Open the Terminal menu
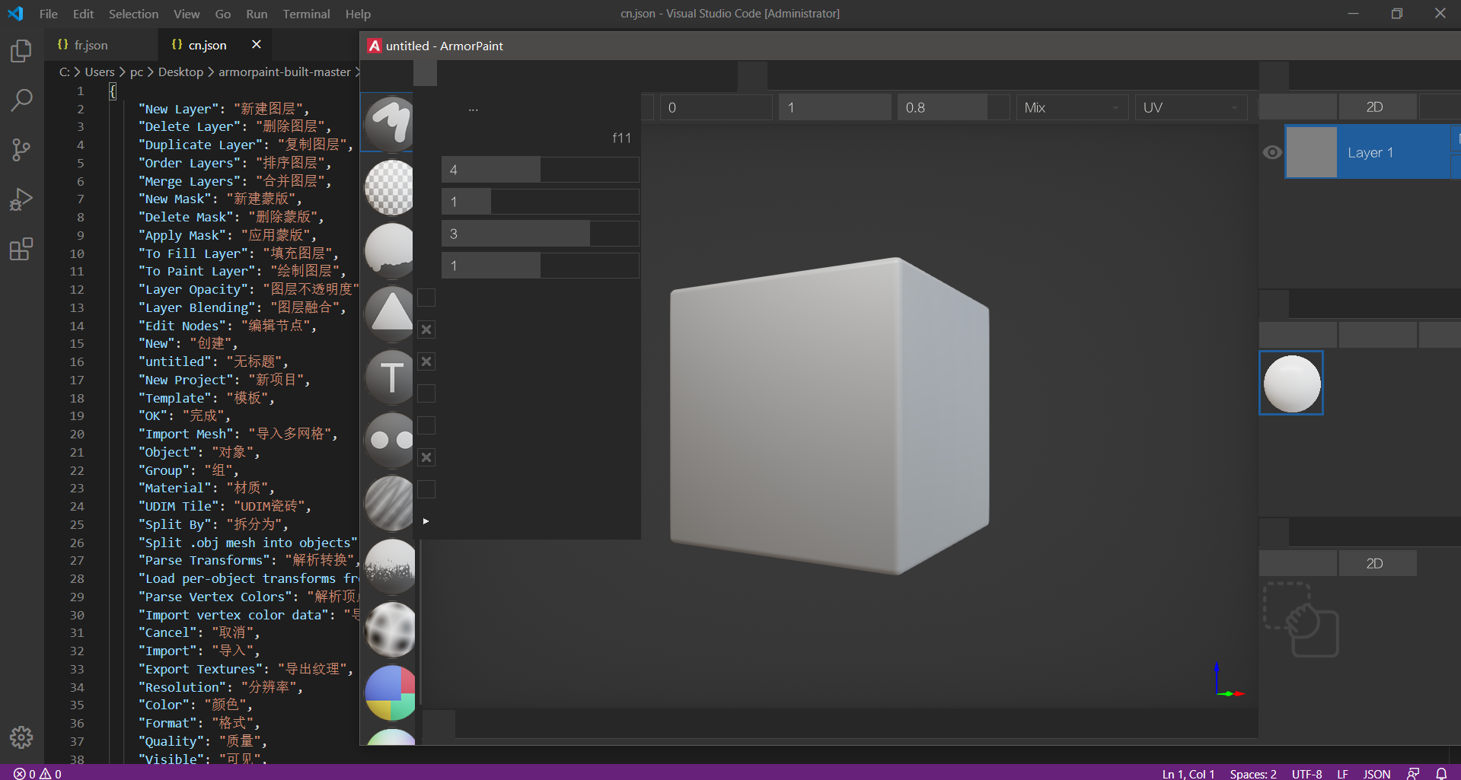Screen dimensions: 1461x780 306,14
